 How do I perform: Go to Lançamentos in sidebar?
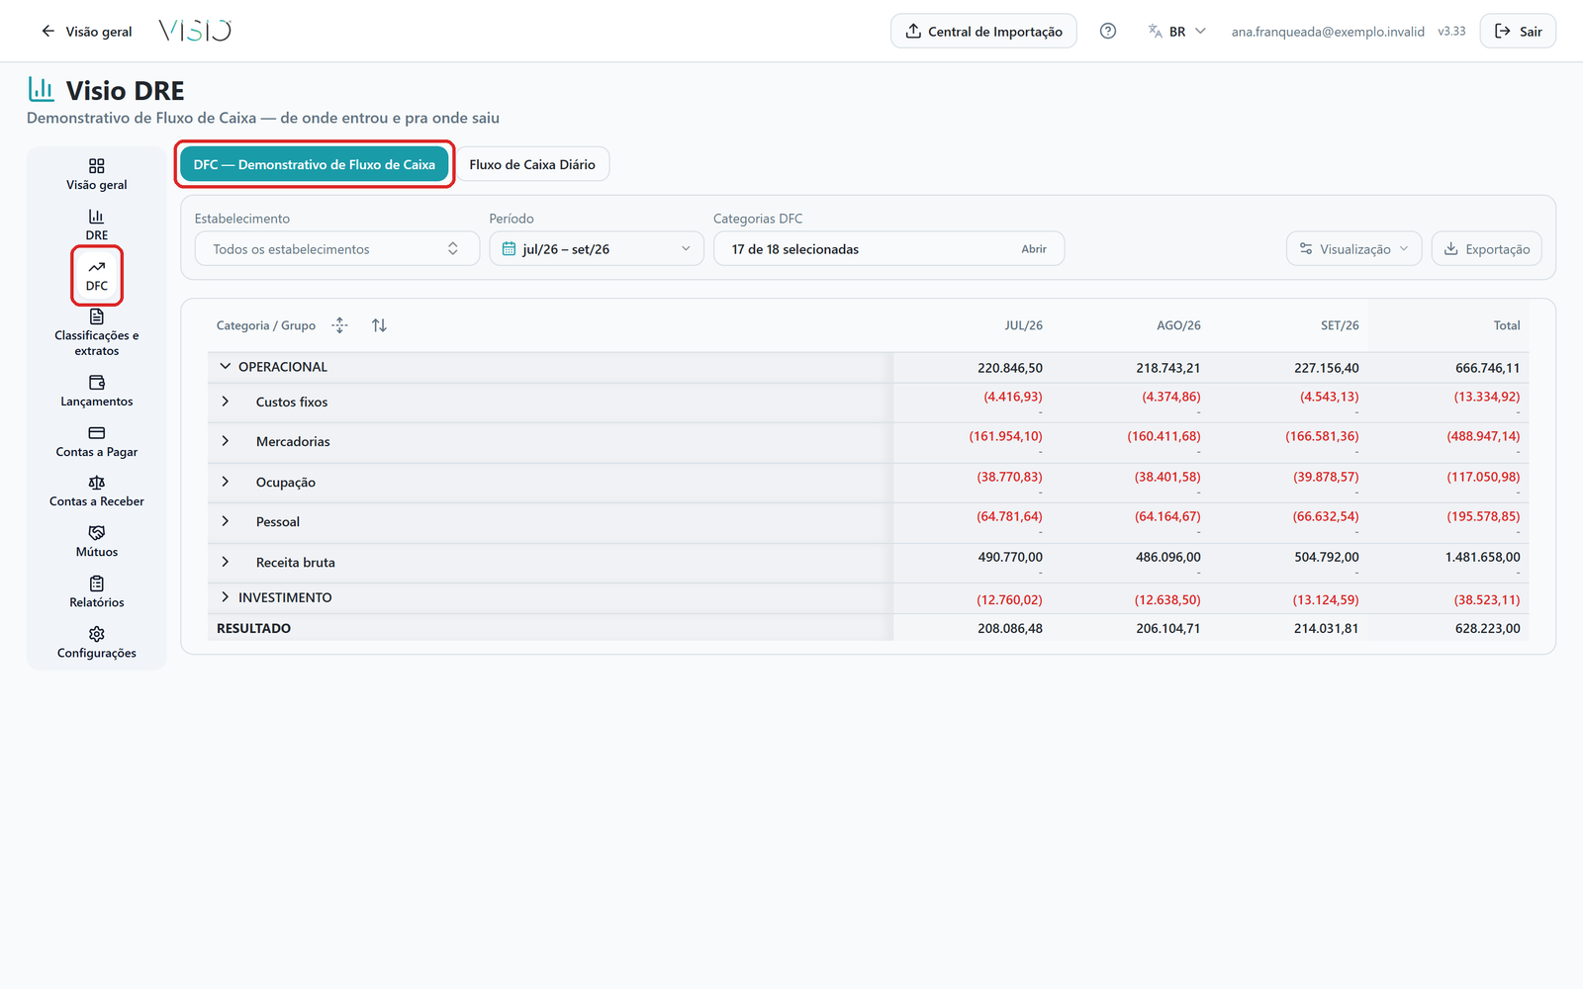pos(96,391)
